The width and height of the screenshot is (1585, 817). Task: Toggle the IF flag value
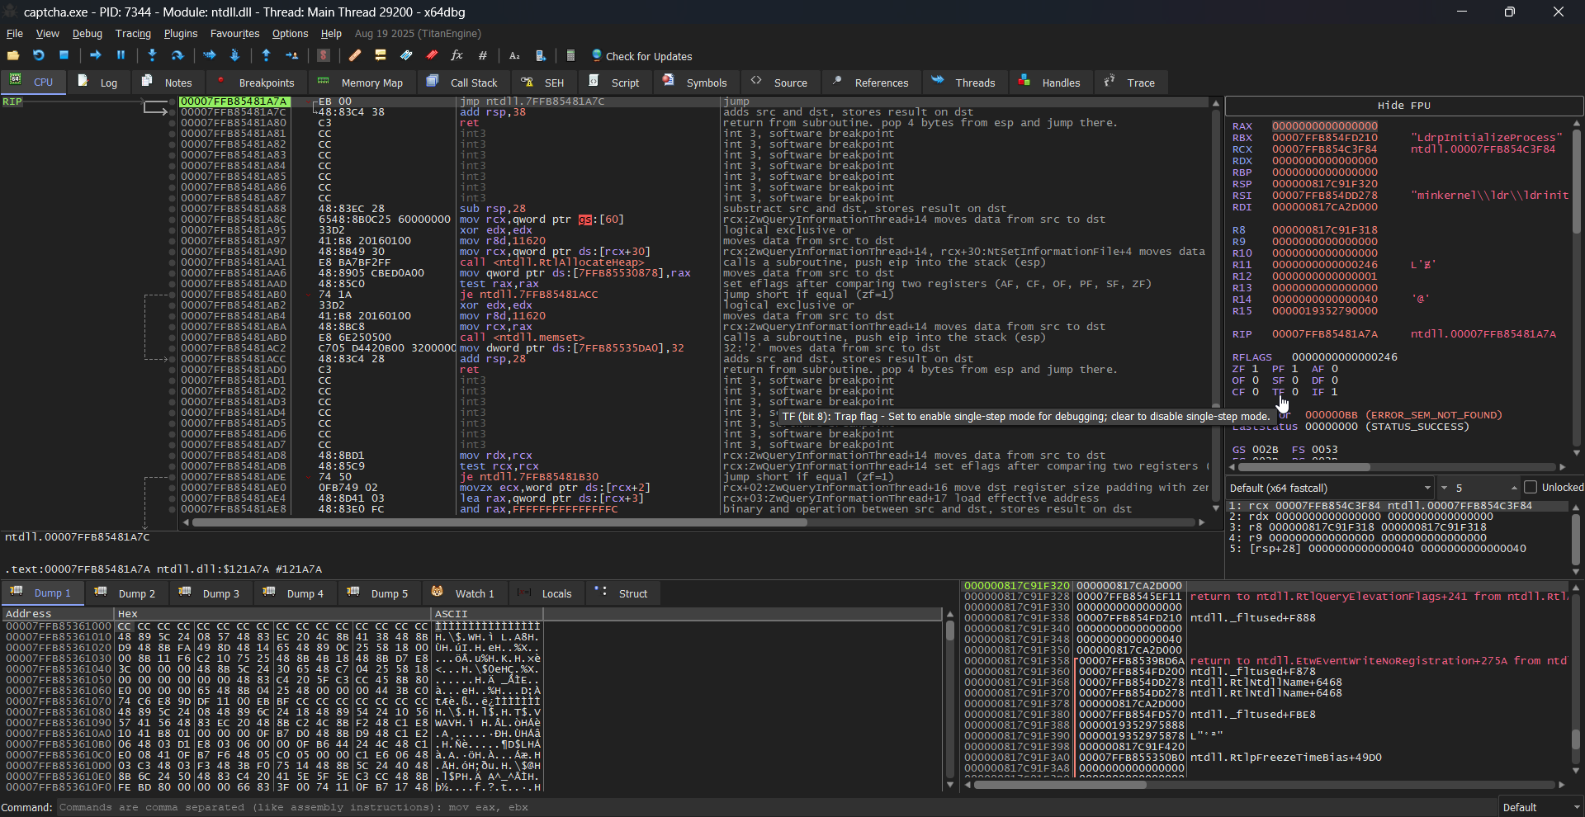(x=1334, y=392)
